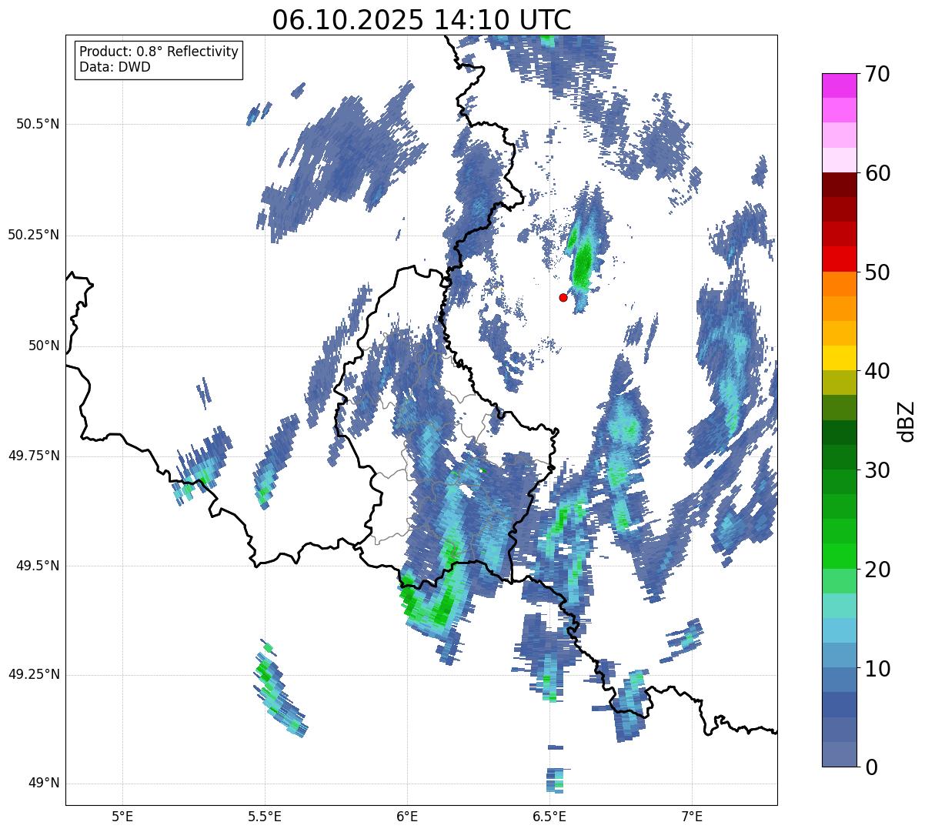Click the 6°E longitude label
This screenshot has height=832, width=925.
(x=407, y=817)
